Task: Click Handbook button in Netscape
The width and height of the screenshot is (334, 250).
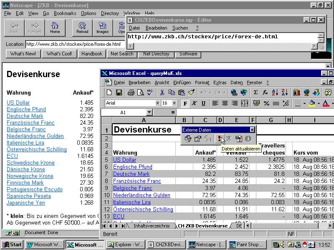Action: pos(92,54)
